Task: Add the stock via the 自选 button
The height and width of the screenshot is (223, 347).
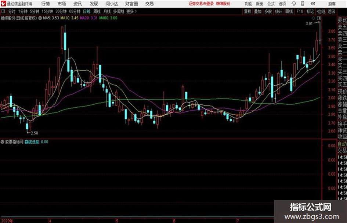Action: 321,11
